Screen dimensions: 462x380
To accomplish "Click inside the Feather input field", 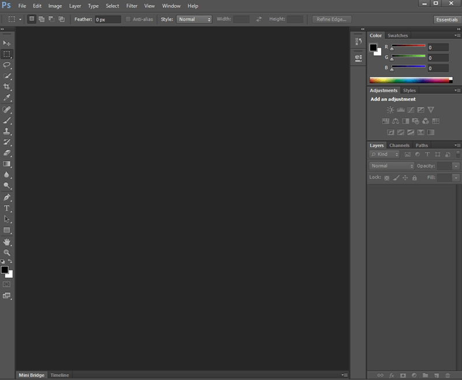I will pyautogui.click(x=107, y=19).
